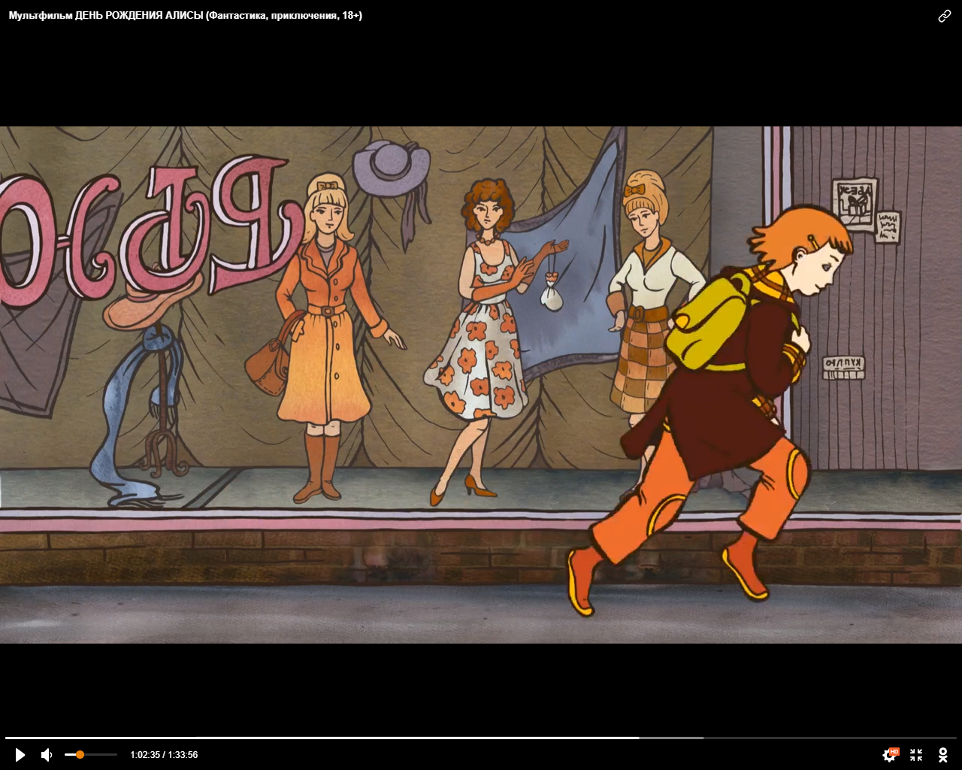962x770 pixels.
Task: Set volume to maximum on volume track
Action: tap(116, 754)
